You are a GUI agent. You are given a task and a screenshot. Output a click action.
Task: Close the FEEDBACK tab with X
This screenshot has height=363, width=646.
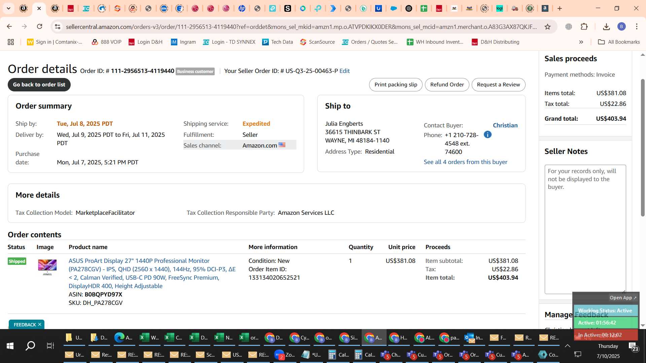[40, 324]
